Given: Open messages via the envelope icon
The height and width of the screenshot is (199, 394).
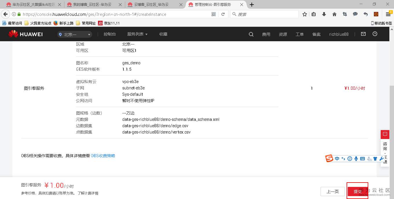Looking at the screenshot, I should click(363, 34).
